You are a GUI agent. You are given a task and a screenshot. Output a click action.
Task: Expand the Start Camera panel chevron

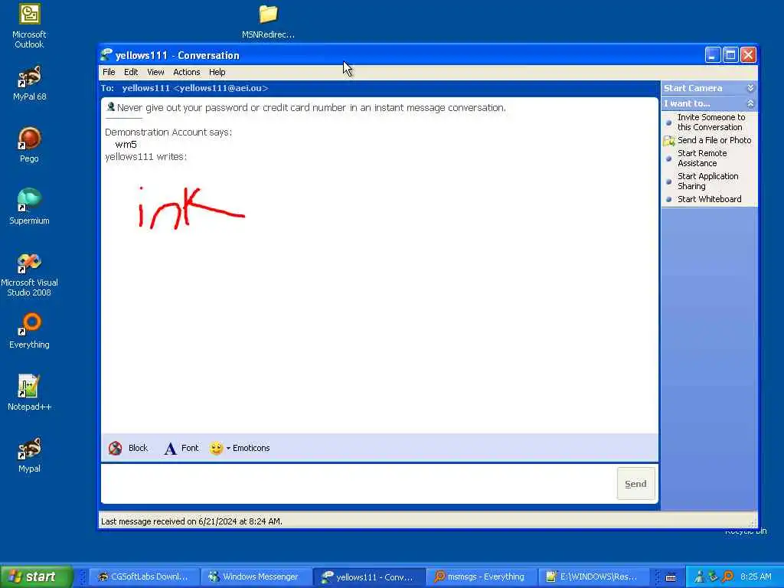(x=750, y=88)
